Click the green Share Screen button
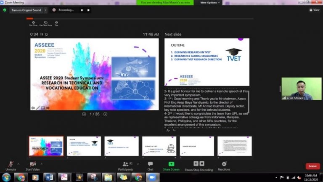The height and width of the screenshot is (182, 323). tap(171, 166)
